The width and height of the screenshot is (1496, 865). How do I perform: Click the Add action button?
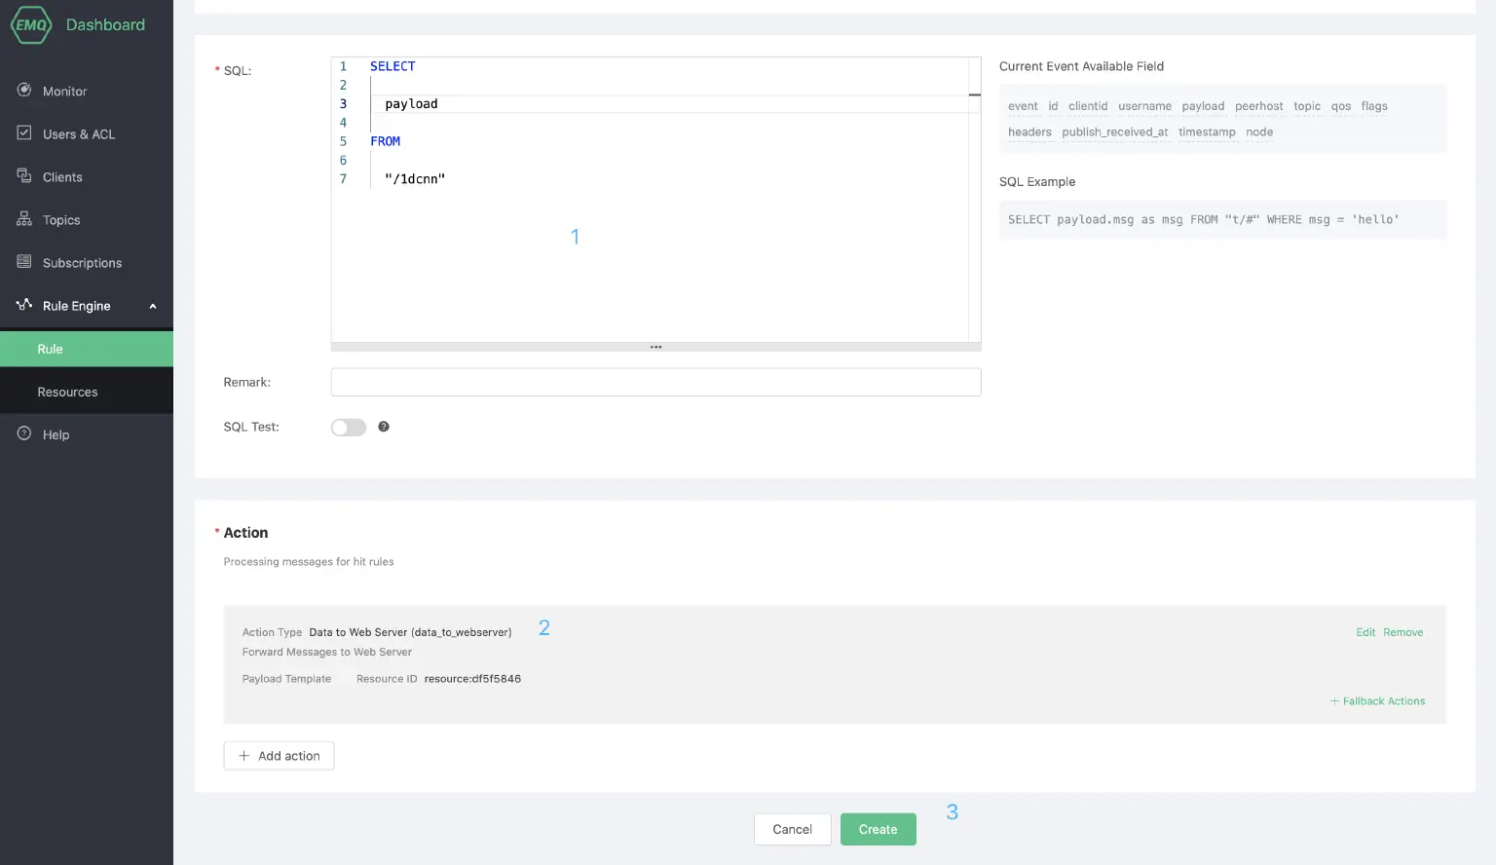pyautogui.click(x=279, y=756)
